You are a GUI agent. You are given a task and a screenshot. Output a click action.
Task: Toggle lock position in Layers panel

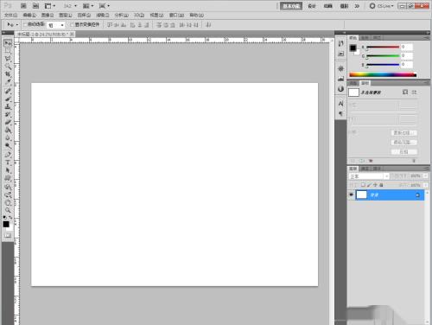tap(375, 185)
